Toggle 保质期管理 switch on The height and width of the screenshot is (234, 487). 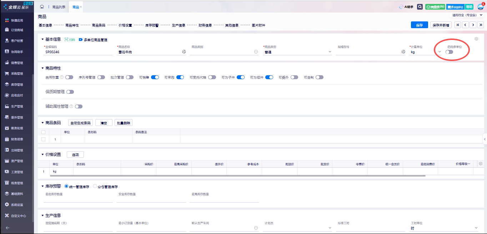click(70, 92)
